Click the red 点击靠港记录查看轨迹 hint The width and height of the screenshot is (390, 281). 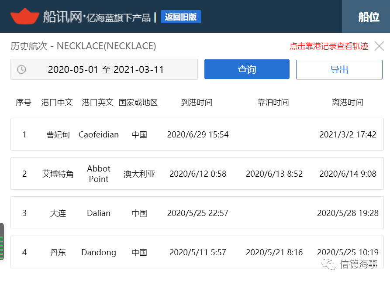[329, 46]
